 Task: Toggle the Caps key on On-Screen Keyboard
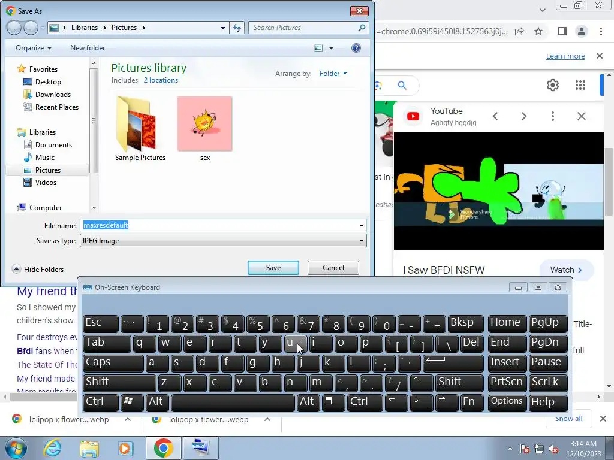(113, 363)
